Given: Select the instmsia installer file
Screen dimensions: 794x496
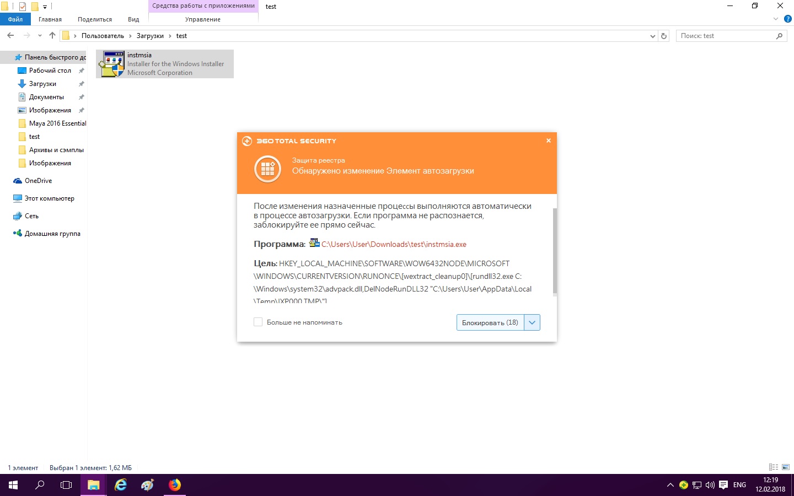Looking at the screenshot, I should (165, 64).
